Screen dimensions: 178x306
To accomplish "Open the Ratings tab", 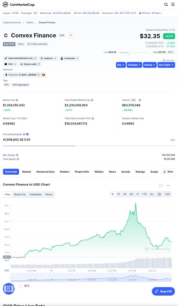I will click(x=140, y=172).
